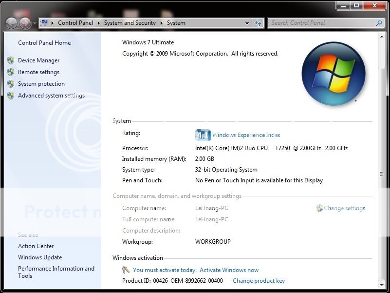Go to Control Panel breadcrumb
This screenshot has width=390, height=293.
(75, 23)
